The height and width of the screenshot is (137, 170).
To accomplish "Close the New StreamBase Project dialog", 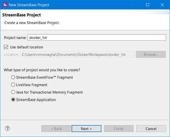I will pyautogui.click(x=162, y=5).
